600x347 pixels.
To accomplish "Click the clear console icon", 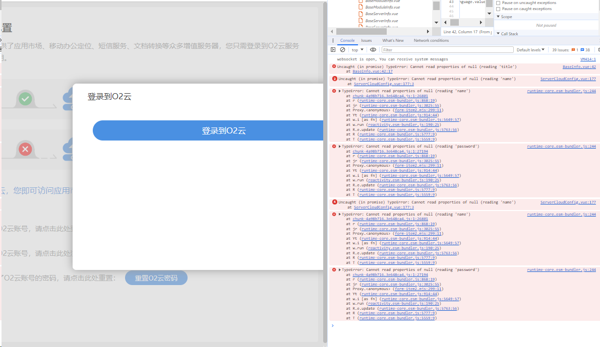I will 343,50.
